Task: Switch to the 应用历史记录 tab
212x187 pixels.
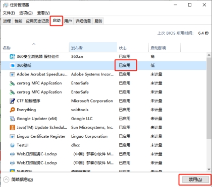Action: 37,21
